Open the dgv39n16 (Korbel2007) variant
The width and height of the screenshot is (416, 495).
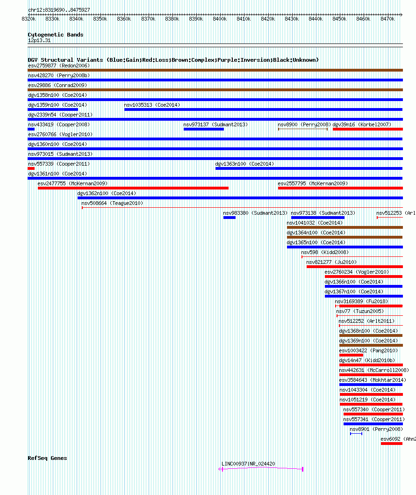pos(362,124)
